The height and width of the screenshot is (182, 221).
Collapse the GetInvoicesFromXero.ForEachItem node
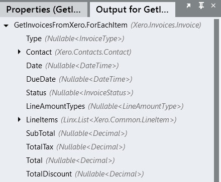pyautogui.click(x=6, y=26)
